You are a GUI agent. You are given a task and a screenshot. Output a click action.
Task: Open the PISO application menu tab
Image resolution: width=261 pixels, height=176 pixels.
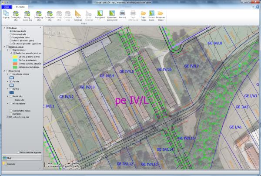click(x=6, y=7)
